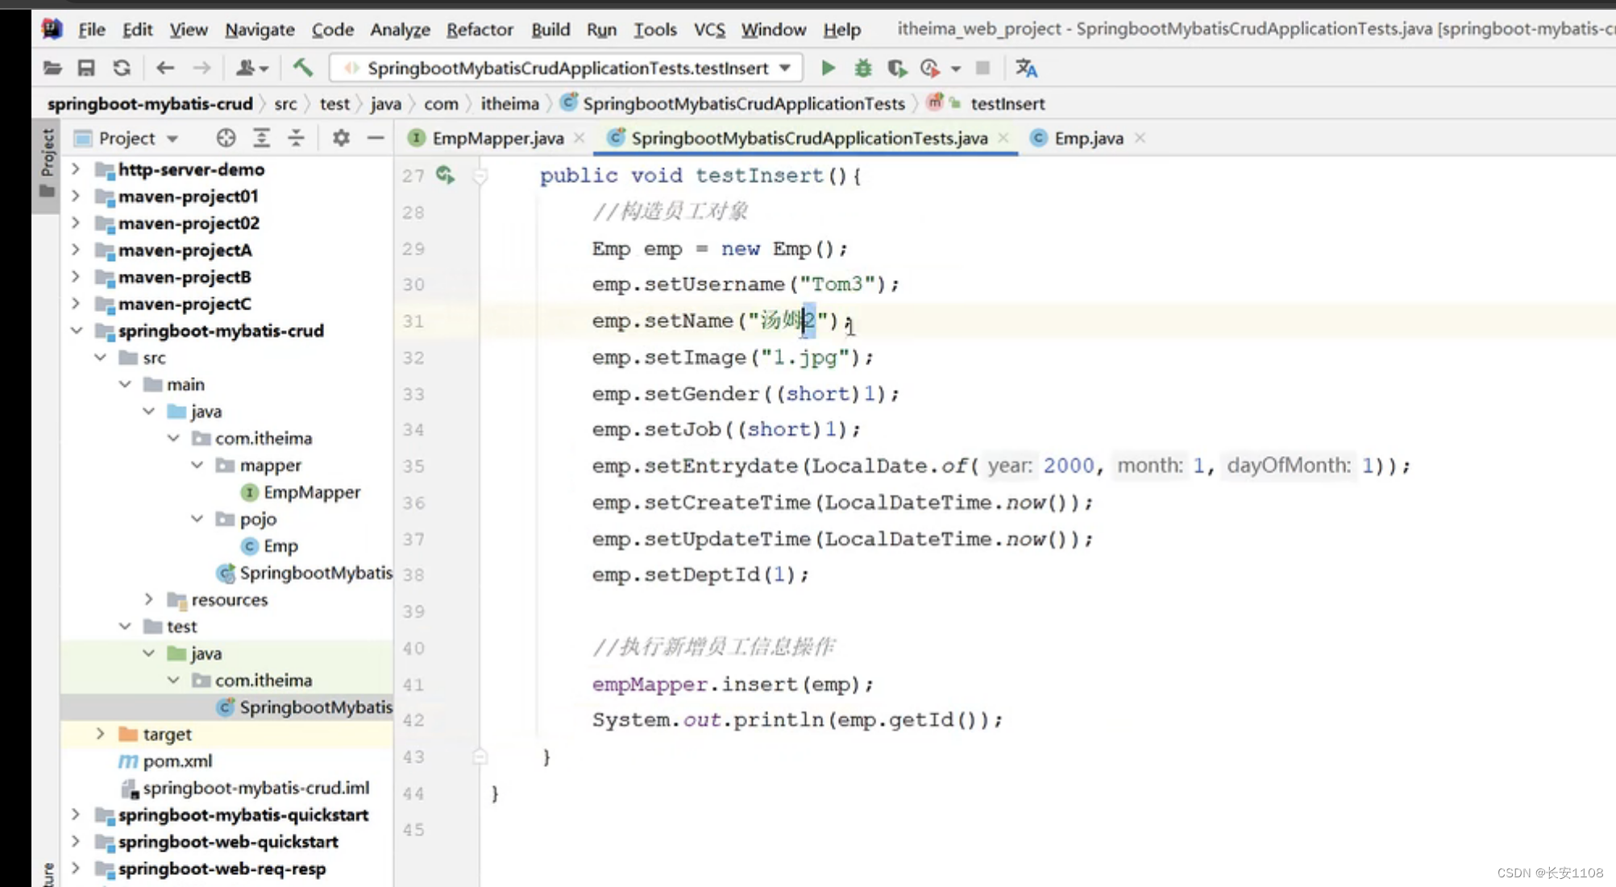Image resolution: width=1616 pixels, height=887 pixels.
Task: Click the System.out.println line
Action: click(x=798, y=720)
